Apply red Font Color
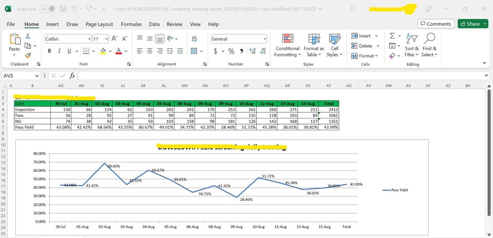 pos(119,51)
